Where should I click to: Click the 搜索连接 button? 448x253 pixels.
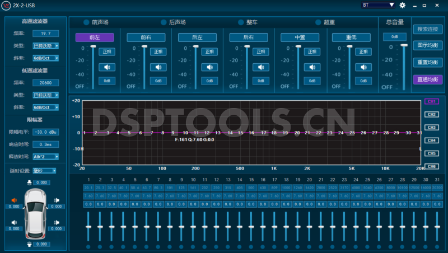(x=428, y=29)
